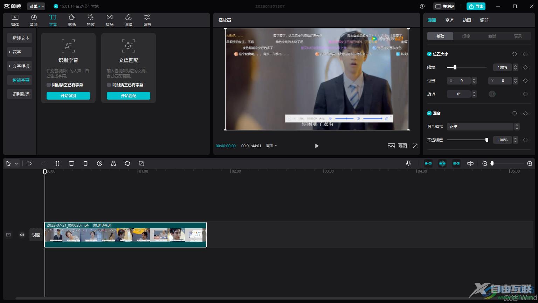Viewport: 538px width, 303px height.
Task: Click the 缩放 scale slider handle
Action: tap(455, 67)
